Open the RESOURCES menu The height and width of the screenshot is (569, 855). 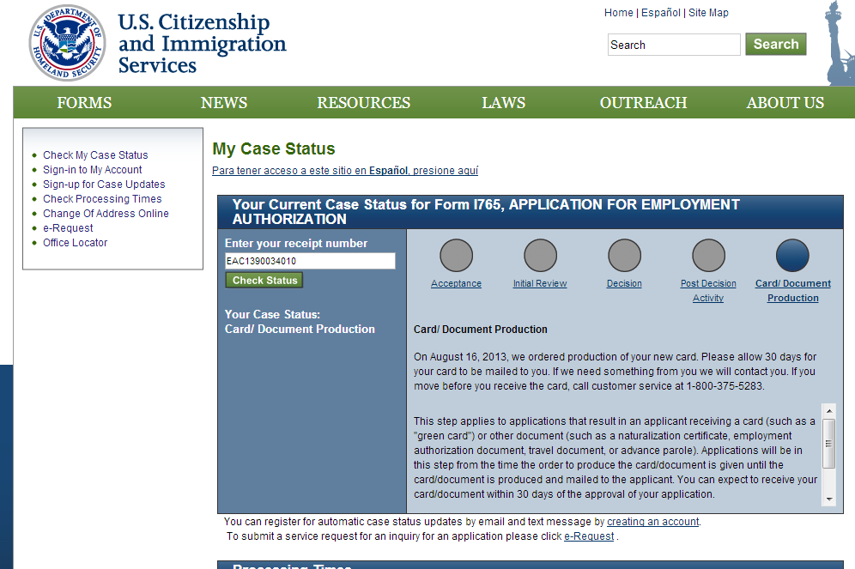pos(364,102)
